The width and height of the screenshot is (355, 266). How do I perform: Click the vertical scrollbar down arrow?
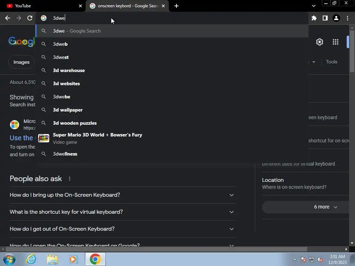352,243
